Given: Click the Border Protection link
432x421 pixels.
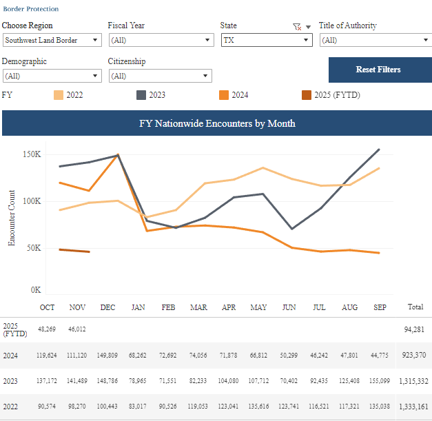Looking at the screenshot, I should pos(31,9).
